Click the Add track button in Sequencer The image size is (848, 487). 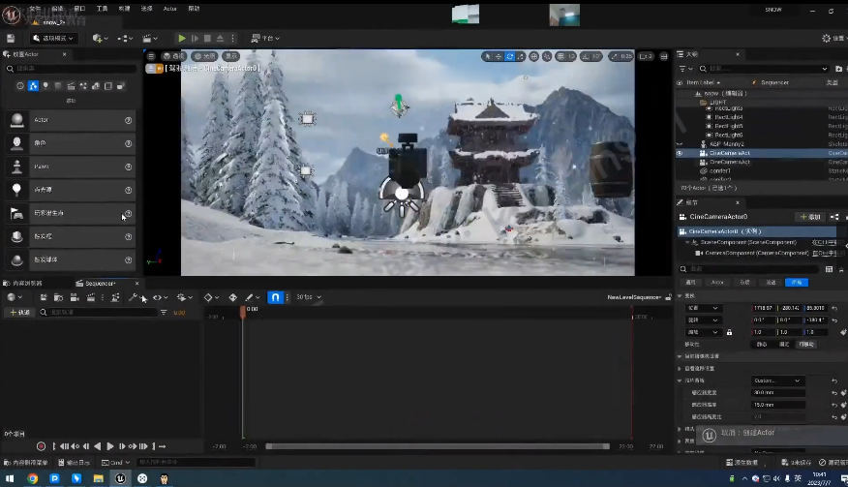(18, 313)
